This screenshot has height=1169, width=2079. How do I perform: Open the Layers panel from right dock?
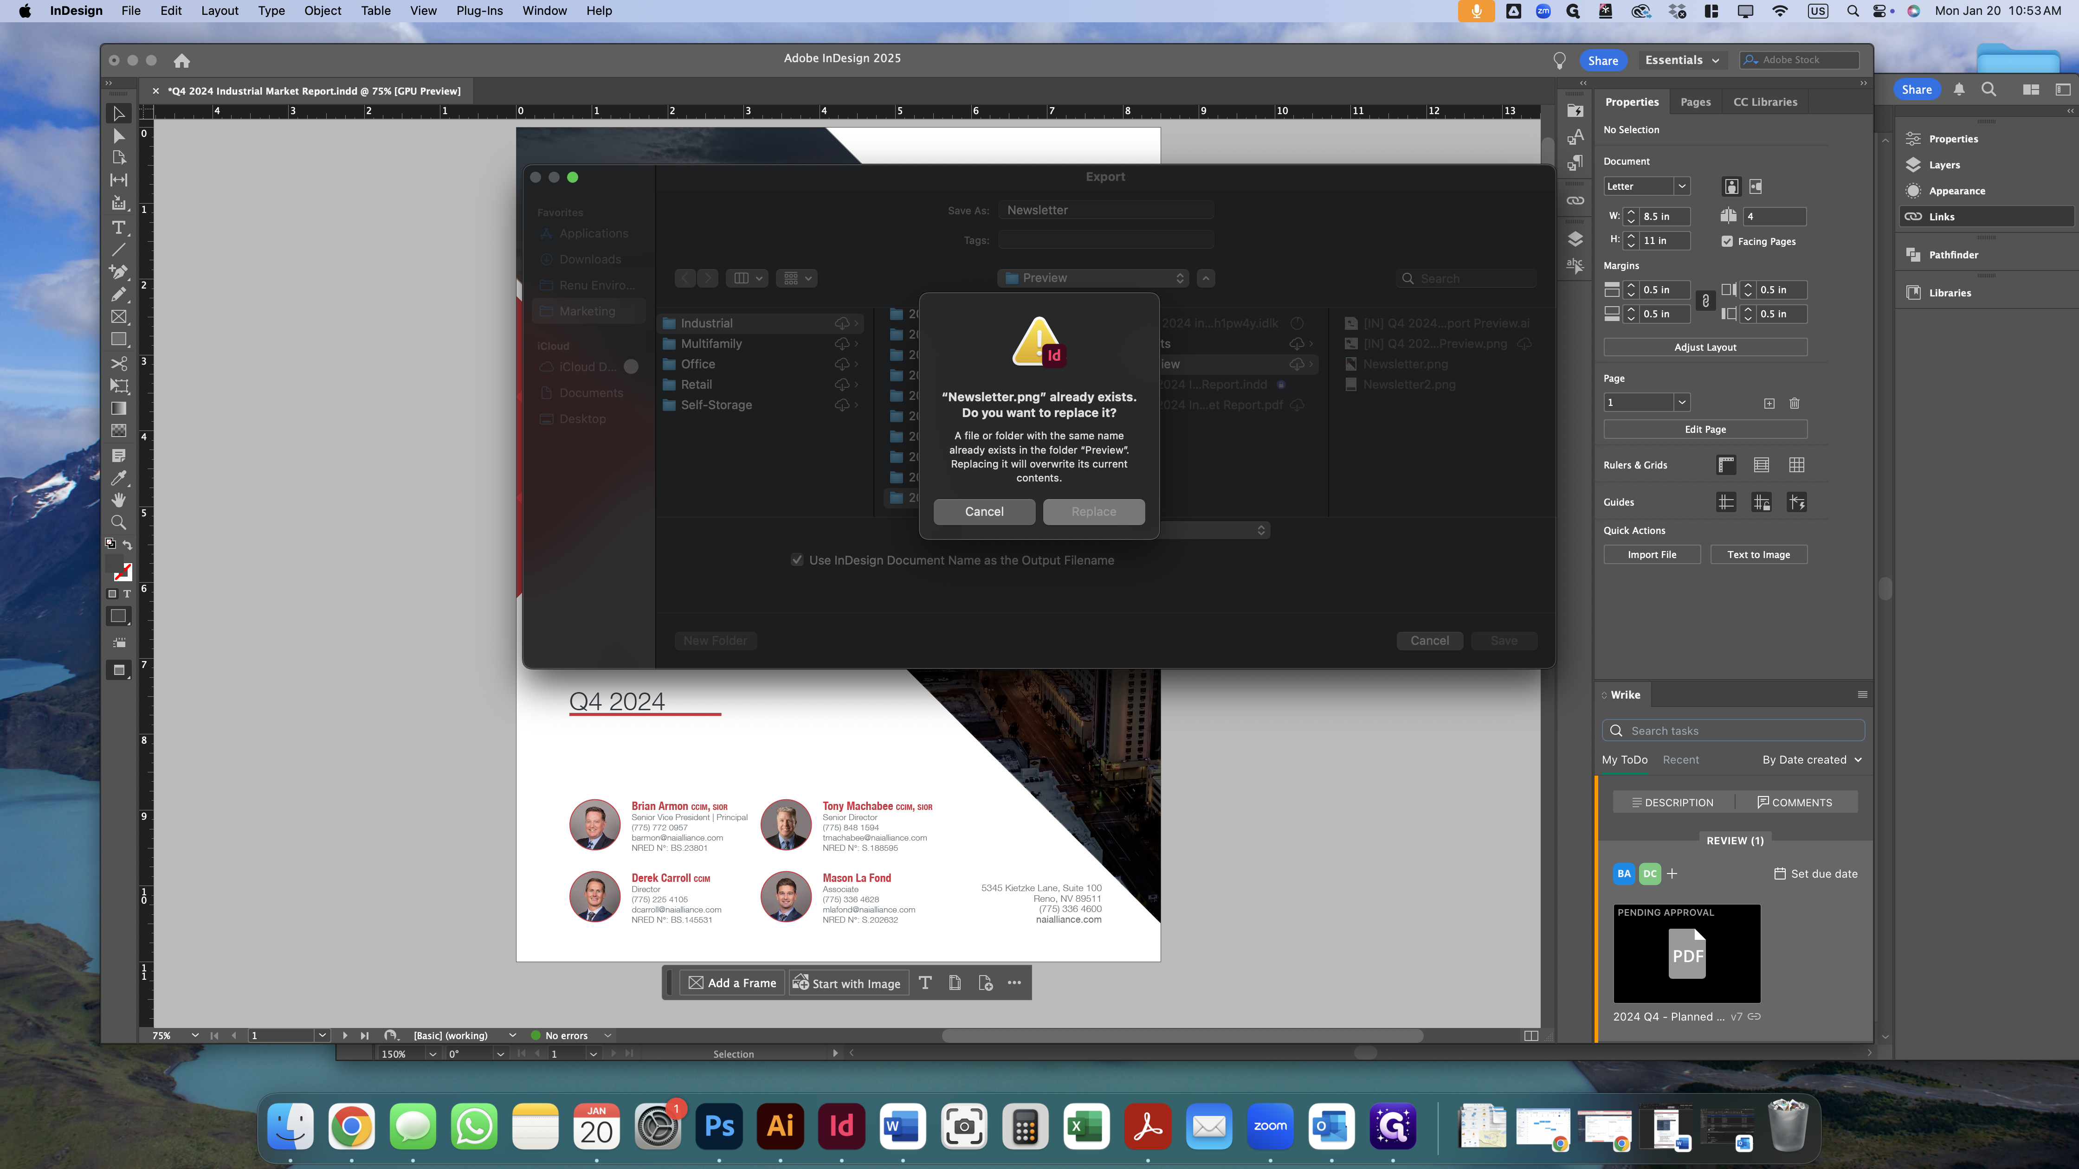click(1943, 165)
